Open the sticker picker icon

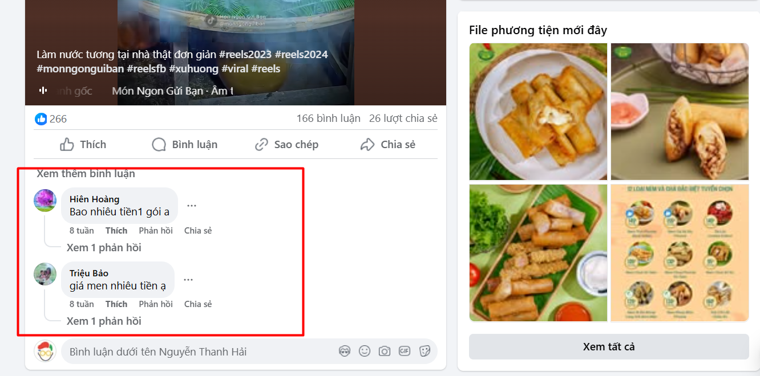425,352
